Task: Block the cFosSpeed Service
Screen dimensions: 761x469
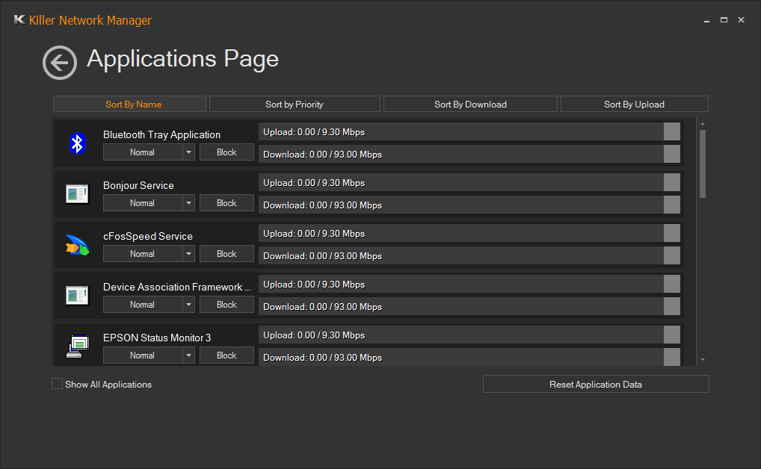Action: 227,254
